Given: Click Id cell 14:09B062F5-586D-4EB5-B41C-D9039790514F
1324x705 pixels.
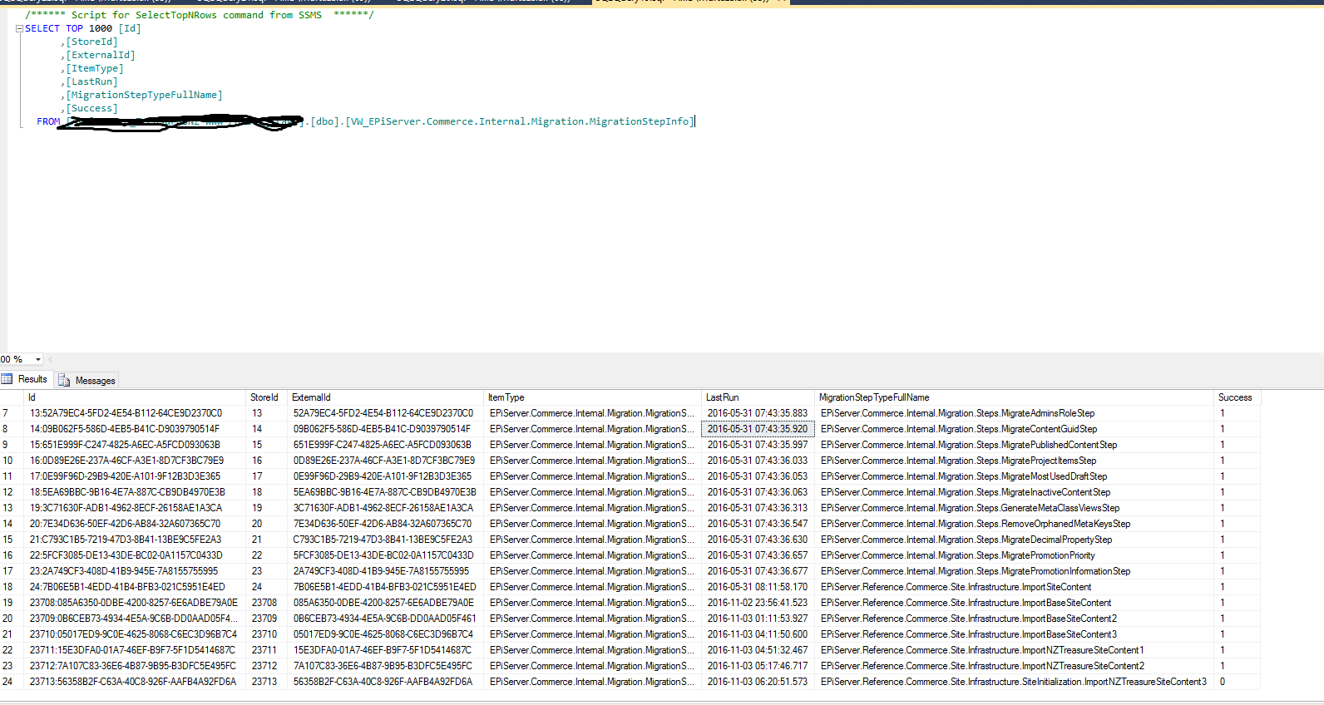Looking at the screenshot, I should tap(135, 429).
